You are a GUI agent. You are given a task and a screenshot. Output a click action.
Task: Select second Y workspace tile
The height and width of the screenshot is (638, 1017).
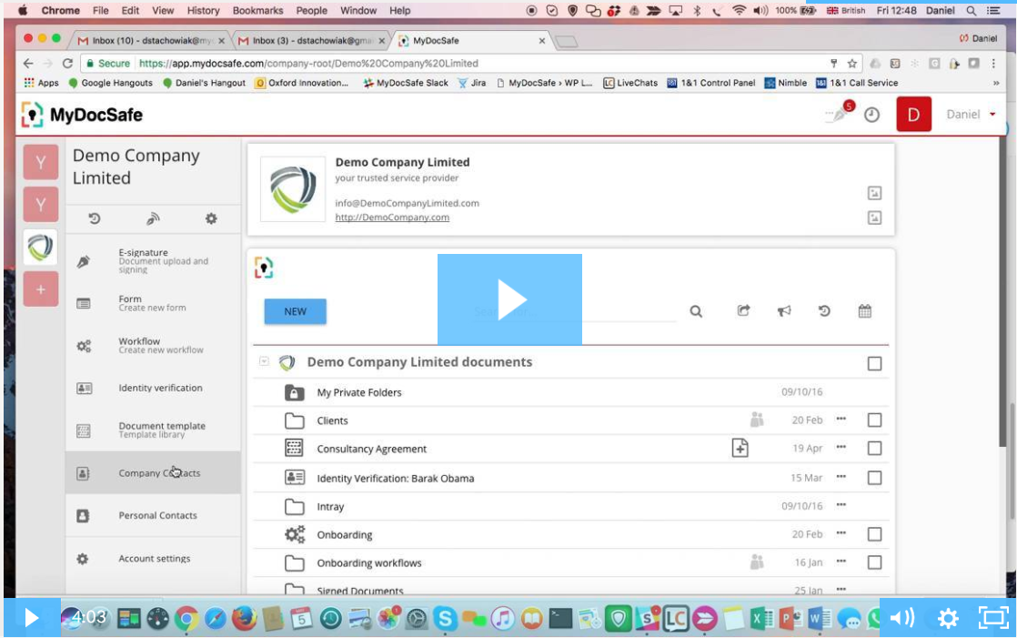click(x=40, y=205)
